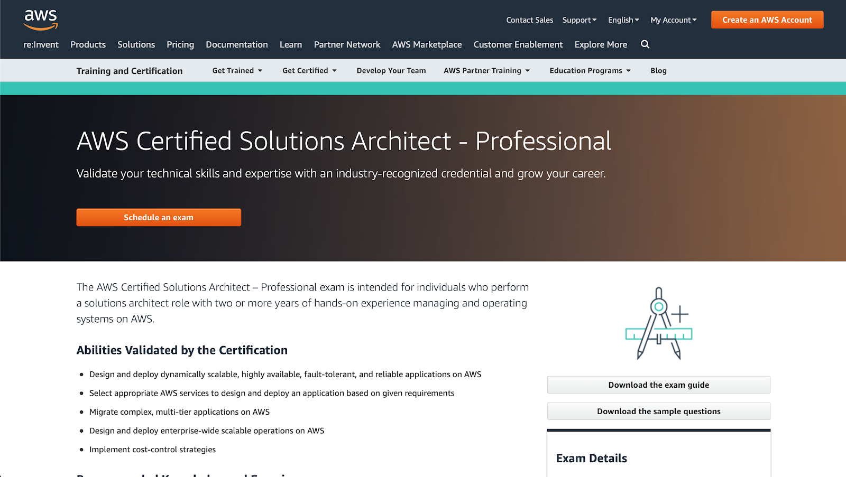Click the AWS Certified Solutions Architect - Professional title
The width and height of the screenshot is (846, 477).
pyautogui.click(x=344, y=141)
